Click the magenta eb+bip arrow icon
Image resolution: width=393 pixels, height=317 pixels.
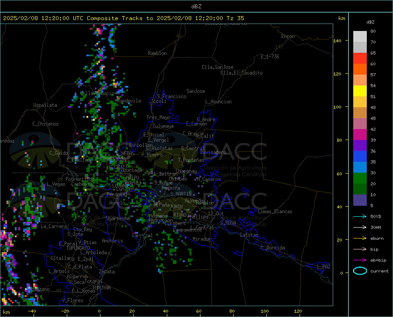[360, 260]
